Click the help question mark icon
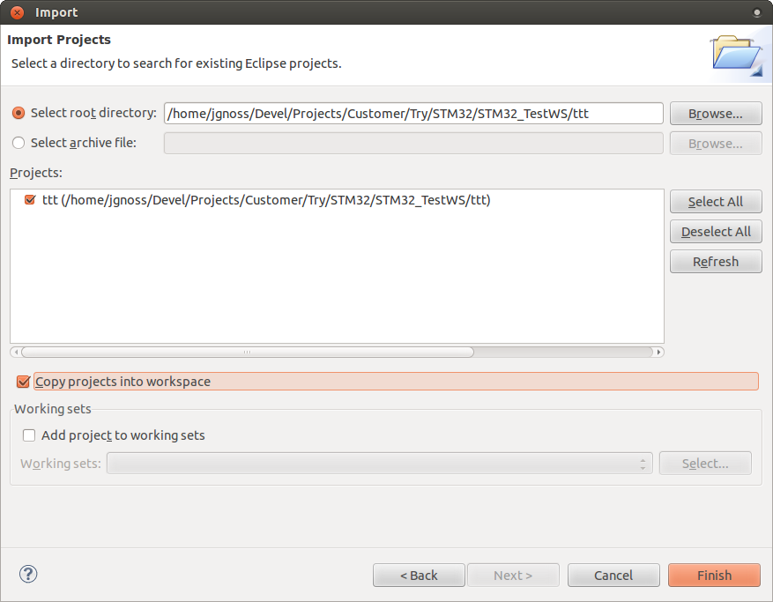 tap(28, 574)
